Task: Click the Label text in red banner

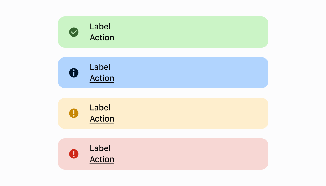Action: pyautogui.click(x=100, y=148)
